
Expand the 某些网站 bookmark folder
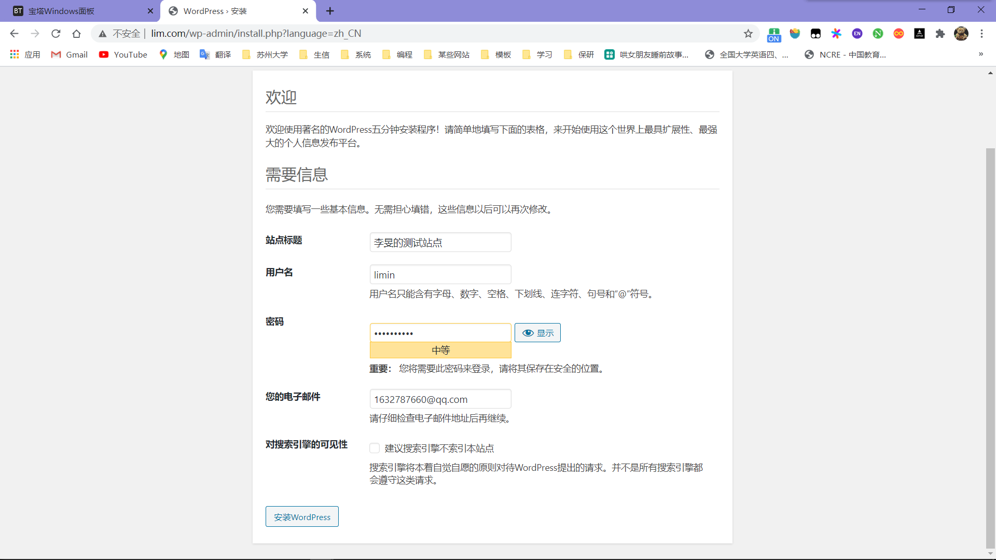[447, 54]
